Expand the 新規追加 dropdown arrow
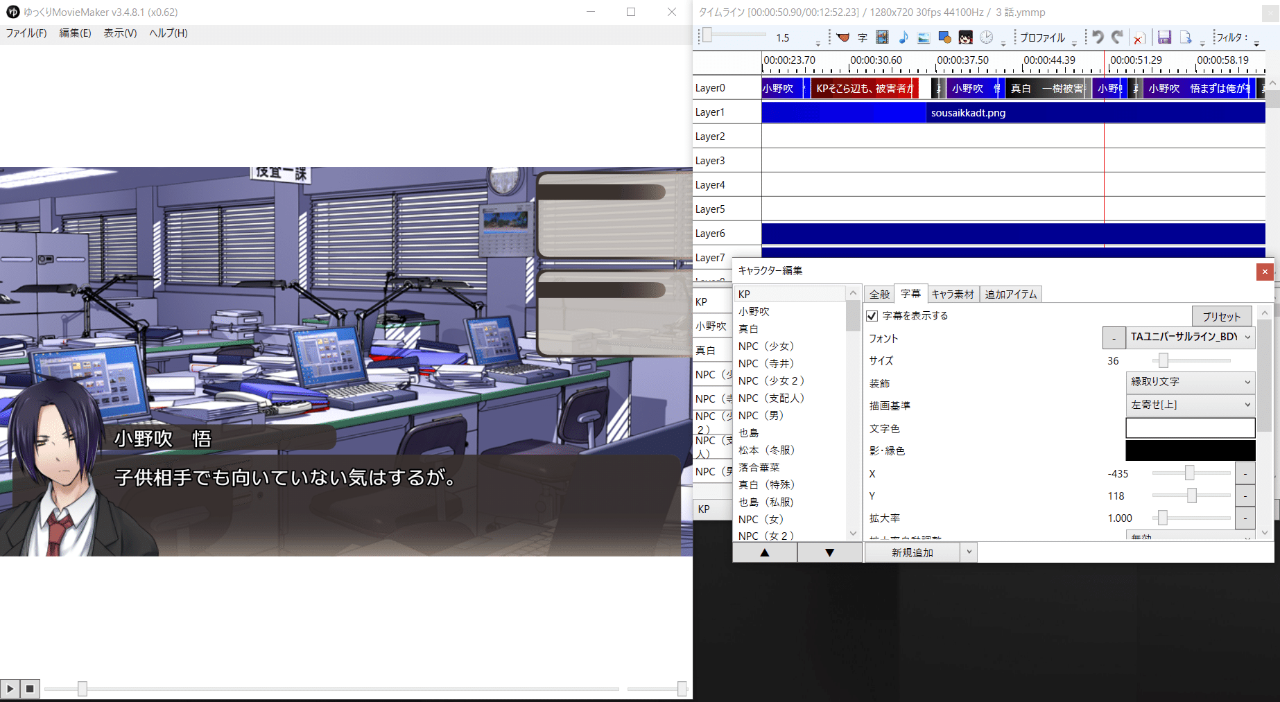This screenshot has width=1280, height=702. (x=969, y=552)
